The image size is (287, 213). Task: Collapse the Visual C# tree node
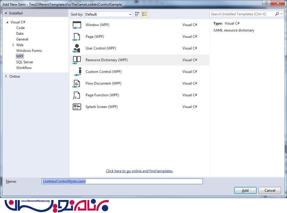point(7,22)
